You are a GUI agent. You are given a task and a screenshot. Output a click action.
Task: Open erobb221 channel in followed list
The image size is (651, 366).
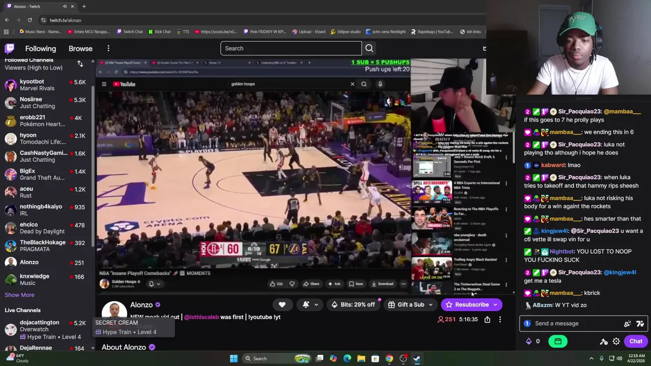(46, 120)
